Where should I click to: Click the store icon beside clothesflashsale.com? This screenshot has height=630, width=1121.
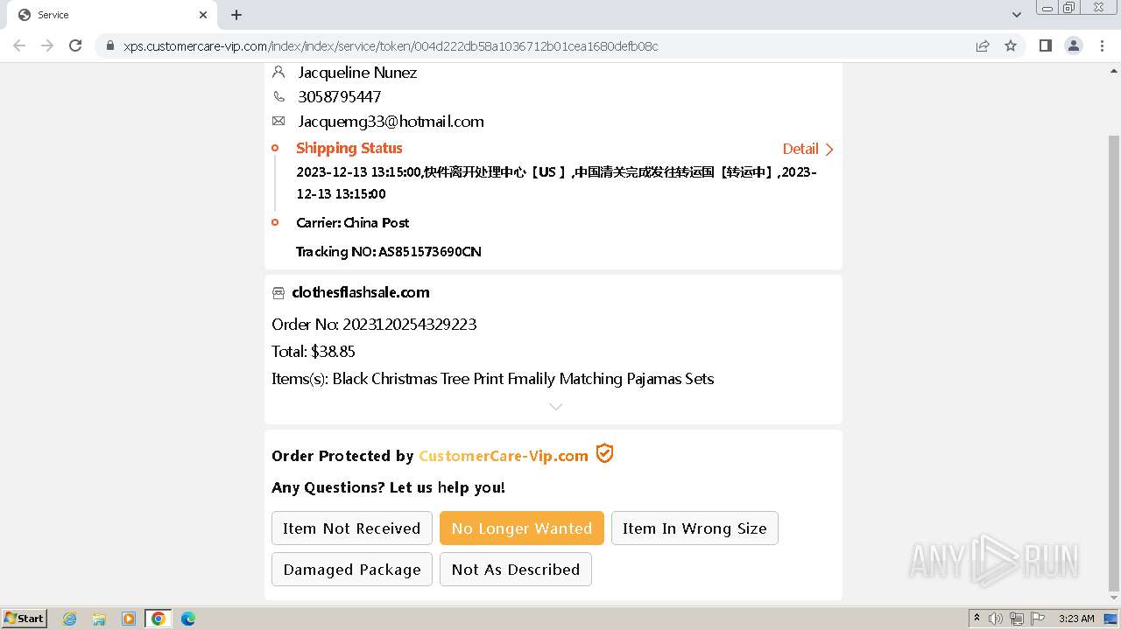[278, 293]
